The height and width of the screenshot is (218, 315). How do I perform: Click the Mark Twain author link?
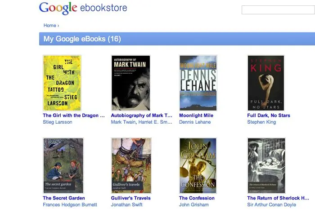click(x=123, y=122)
